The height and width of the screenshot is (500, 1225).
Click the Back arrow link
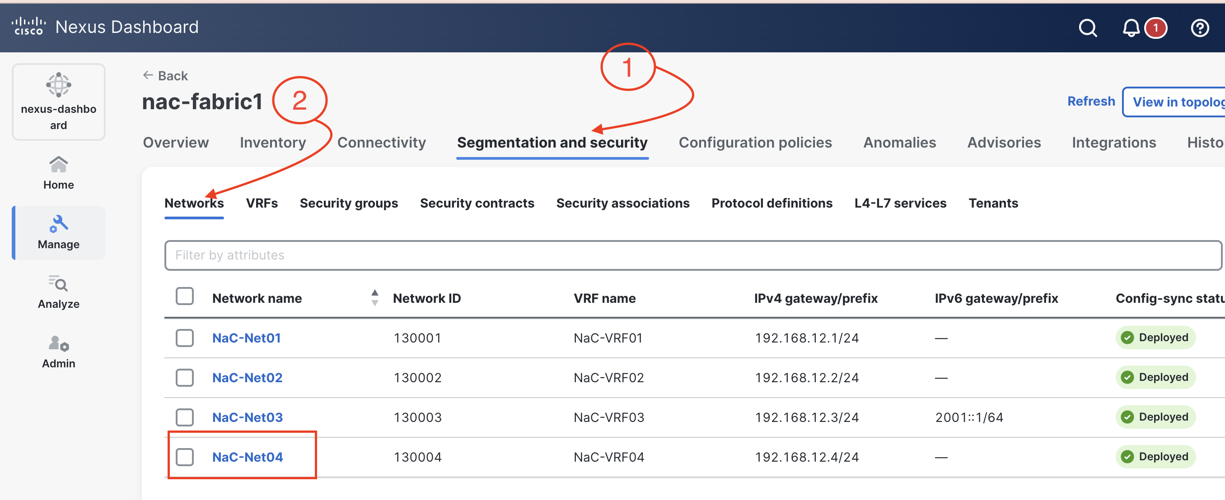pyautogui.click(x=165, y=75)
